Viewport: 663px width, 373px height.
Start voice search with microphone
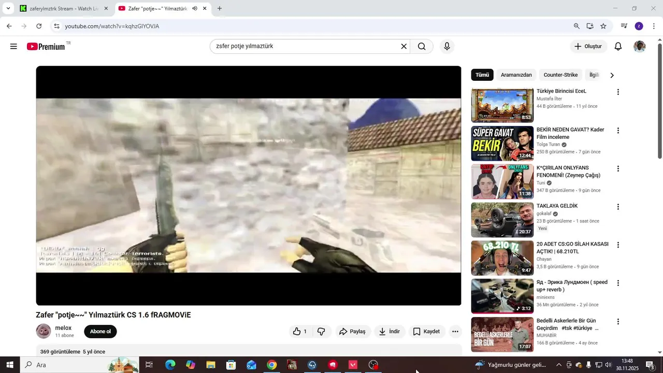click(x=447, y=47)
